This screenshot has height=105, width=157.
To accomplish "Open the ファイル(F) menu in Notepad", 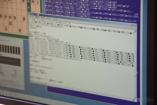I will point(31,17).
